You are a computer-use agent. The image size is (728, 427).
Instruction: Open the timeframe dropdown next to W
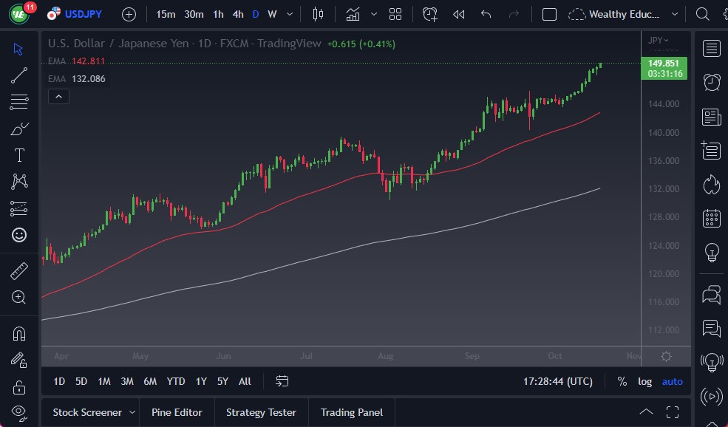pos(289,14)
